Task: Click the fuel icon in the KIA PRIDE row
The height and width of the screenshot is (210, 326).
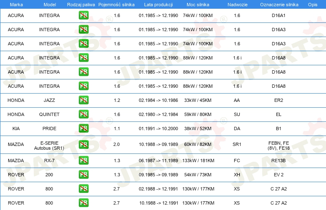Action: point(83,128)
